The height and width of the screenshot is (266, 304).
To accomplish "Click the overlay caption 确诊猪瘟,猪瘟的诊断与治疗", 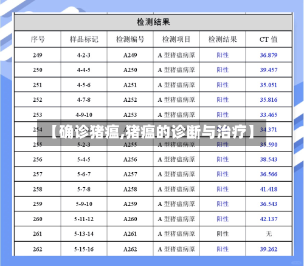I will click(151, 132).
